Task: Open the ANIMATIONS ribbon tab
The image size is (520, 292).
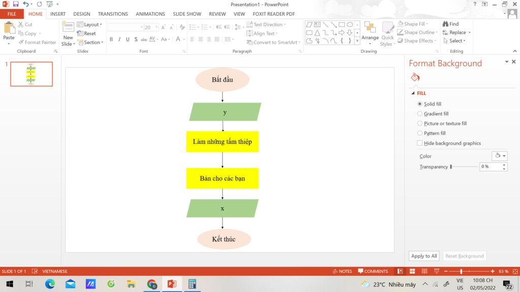Action: pyautogui.click(x=150, y=14)
